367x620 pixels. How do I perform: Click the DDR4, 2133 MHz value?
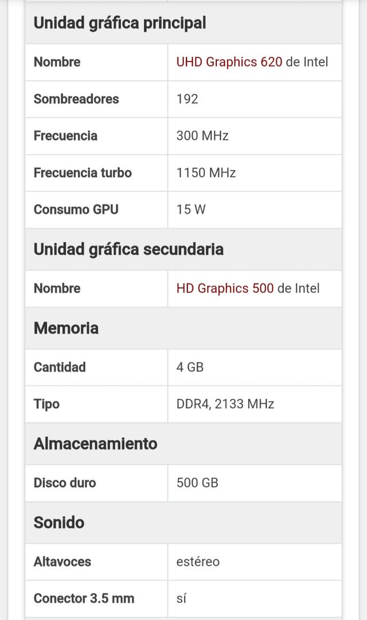click(x=225, y=404)
